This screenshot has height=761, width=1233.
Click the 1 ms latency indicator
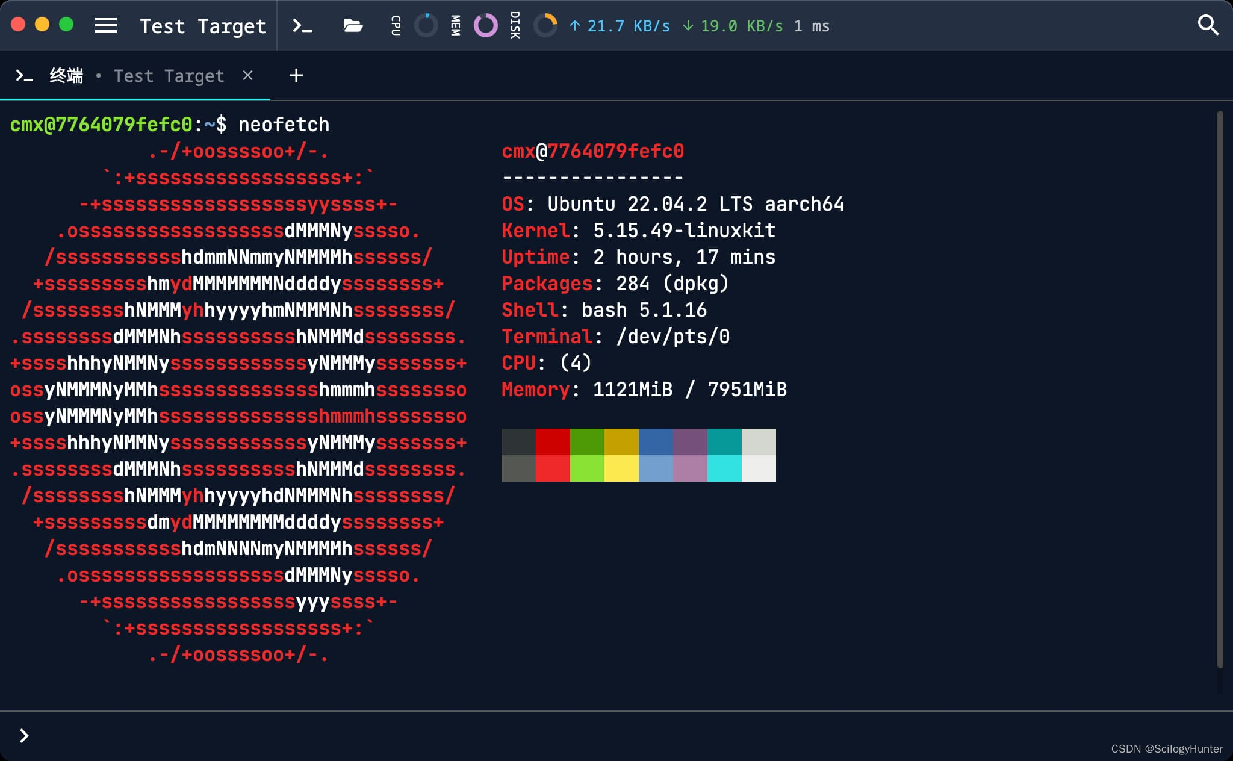812,26
